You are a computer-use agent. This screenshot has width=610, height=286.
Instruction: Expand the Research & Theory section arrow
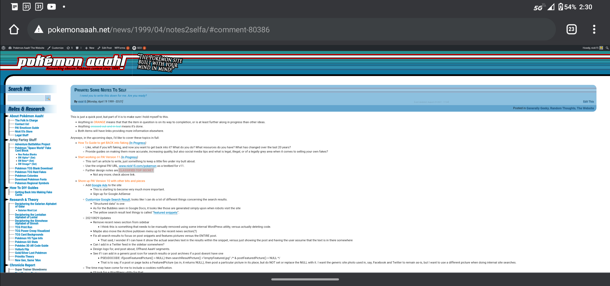(x=7, y=200)
